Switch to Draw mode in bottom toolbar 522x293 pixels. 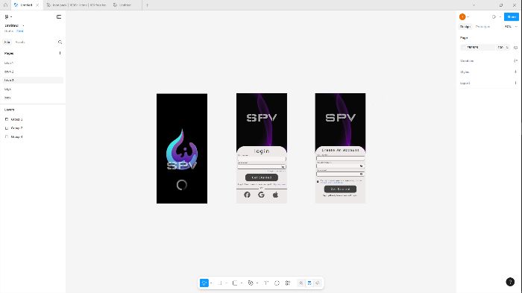(x=301, y=283)
